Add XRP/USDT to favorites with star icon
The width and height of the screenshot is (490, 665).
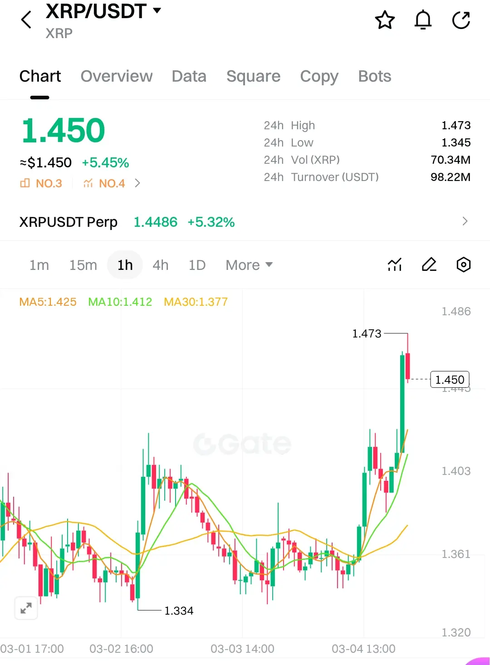[385, 20]
